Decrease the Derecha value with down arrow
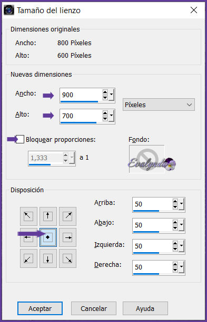Image resolution: width=207 pixels, height=322 pixels. [x=175, y=270]
